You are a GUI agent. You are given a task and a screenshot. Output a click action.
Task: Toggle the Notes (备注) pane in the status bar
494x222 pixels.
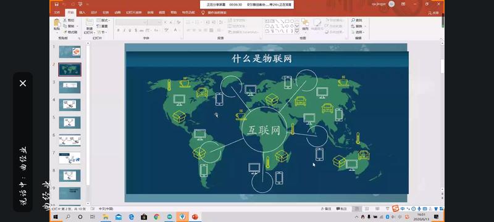click(x=326, y=209)
